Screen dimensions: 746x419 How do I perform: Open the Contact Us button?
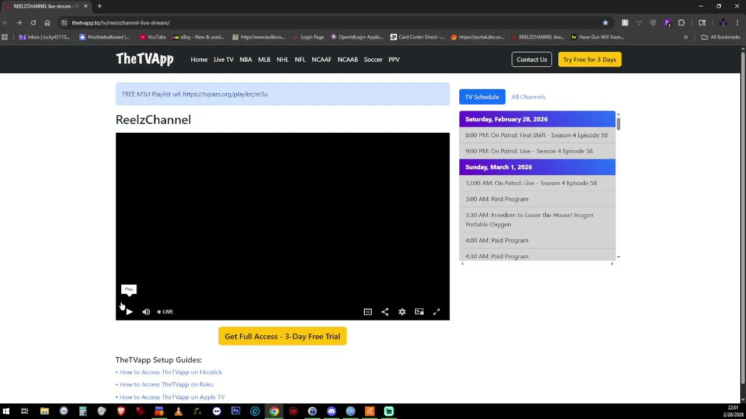click(532, 59)
